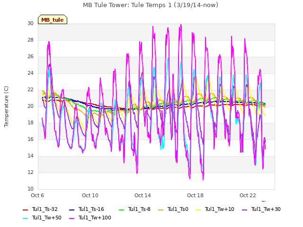
Task: Click the blue Tul1_Ts-16 color swatch
Action: click(71, 210)
